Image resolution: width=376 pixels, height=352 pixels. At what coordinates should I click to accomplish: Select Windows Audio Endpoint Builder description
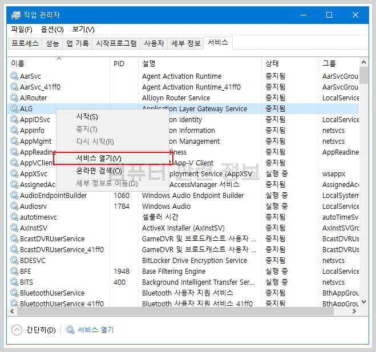coord(193,196)
